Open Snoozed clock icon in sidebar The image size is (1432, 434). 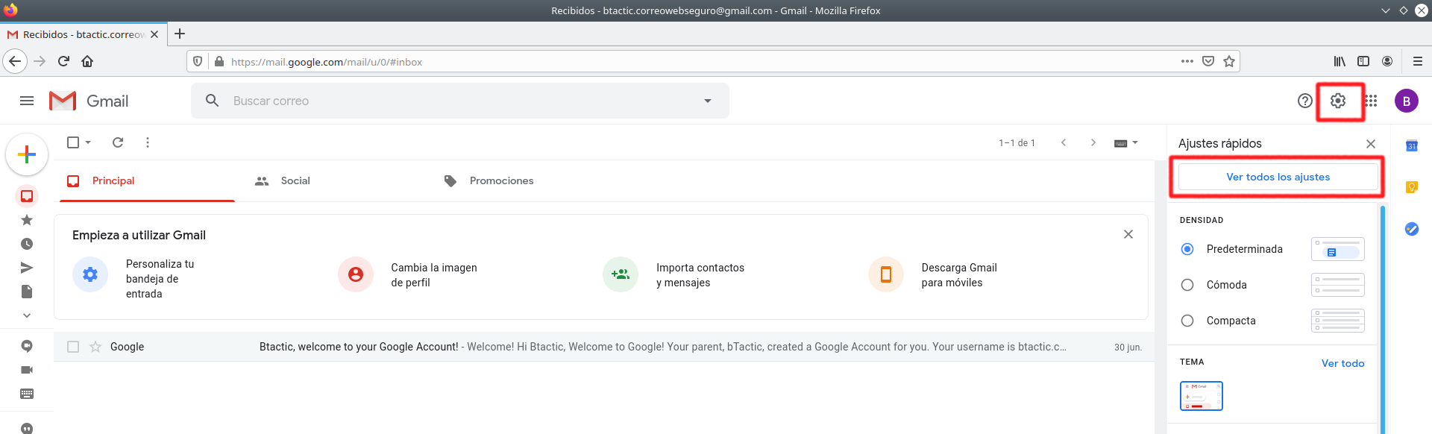pyautogui.click(x=27, y=244)
